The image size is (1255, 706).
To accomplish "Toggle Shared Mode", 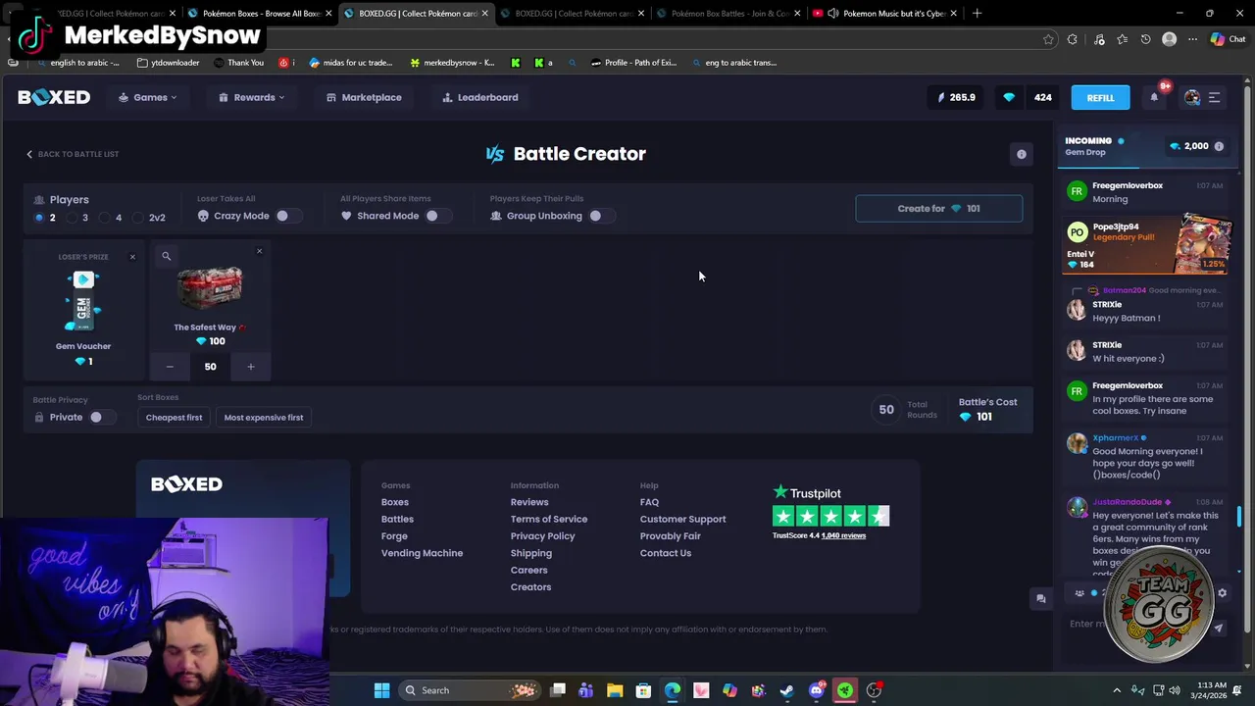I will [436, 216].
